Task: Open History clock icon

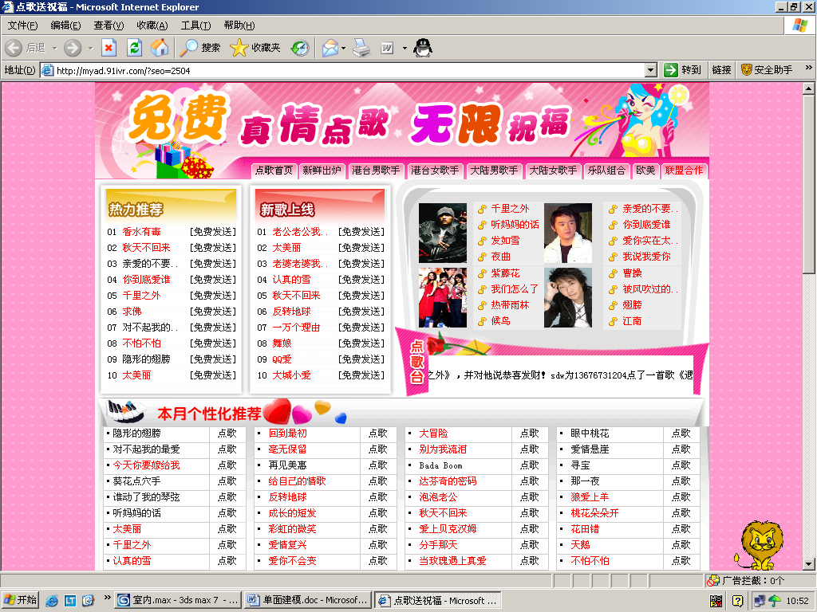Action: click(300, 48)
